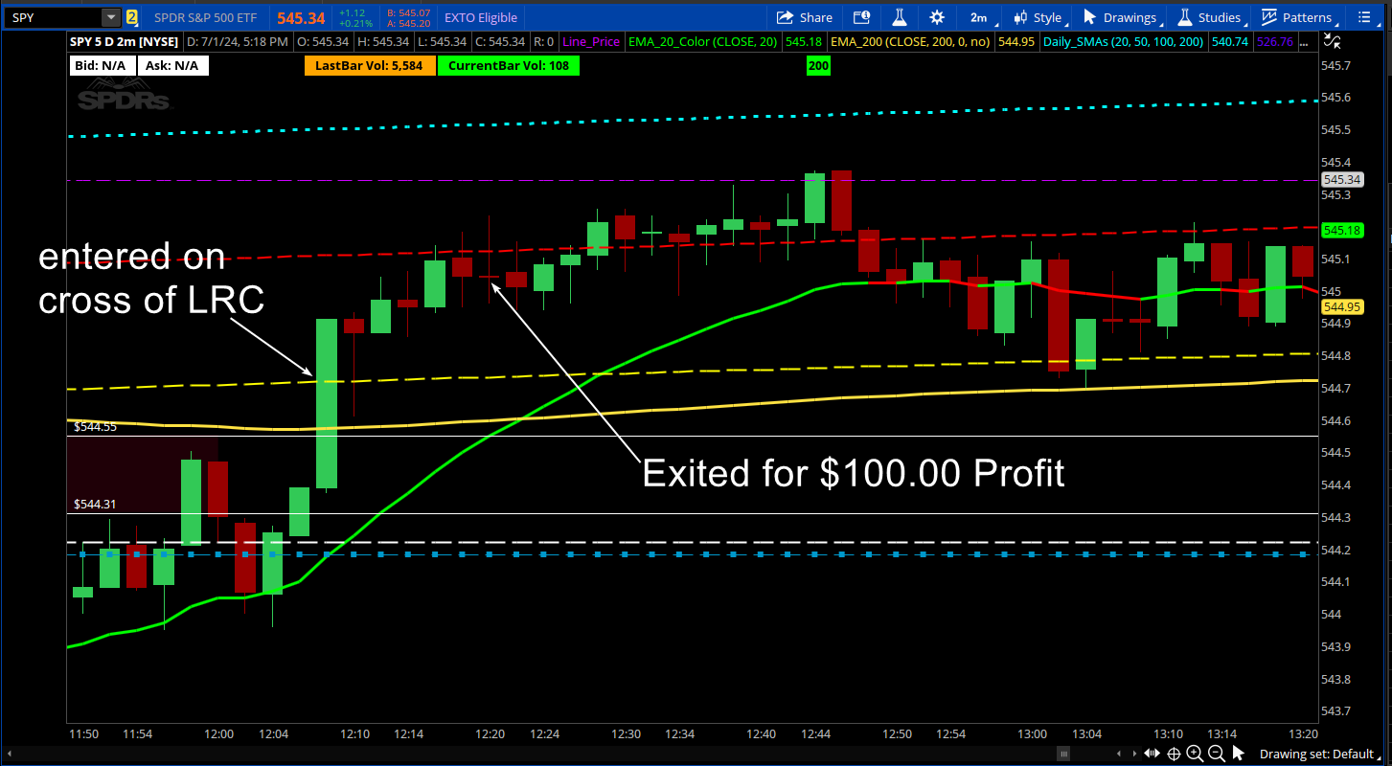
Task: Click the green 200 label
Action: click(818, 65)
